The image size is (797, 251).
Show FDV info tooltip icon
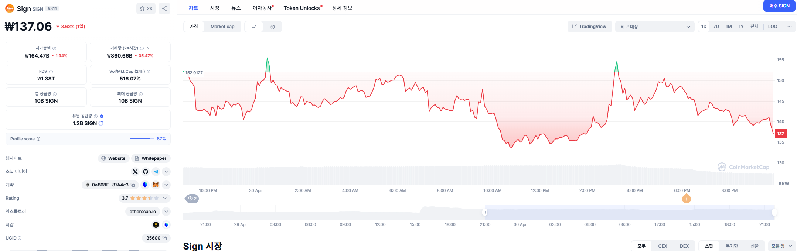pos(51,72)
